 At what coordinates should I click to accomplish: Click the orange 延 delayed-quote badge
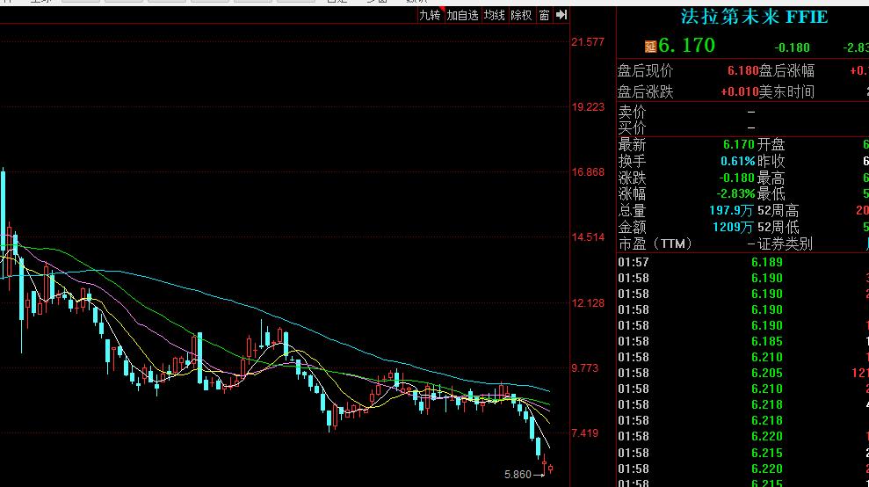(x=650, y=47)
